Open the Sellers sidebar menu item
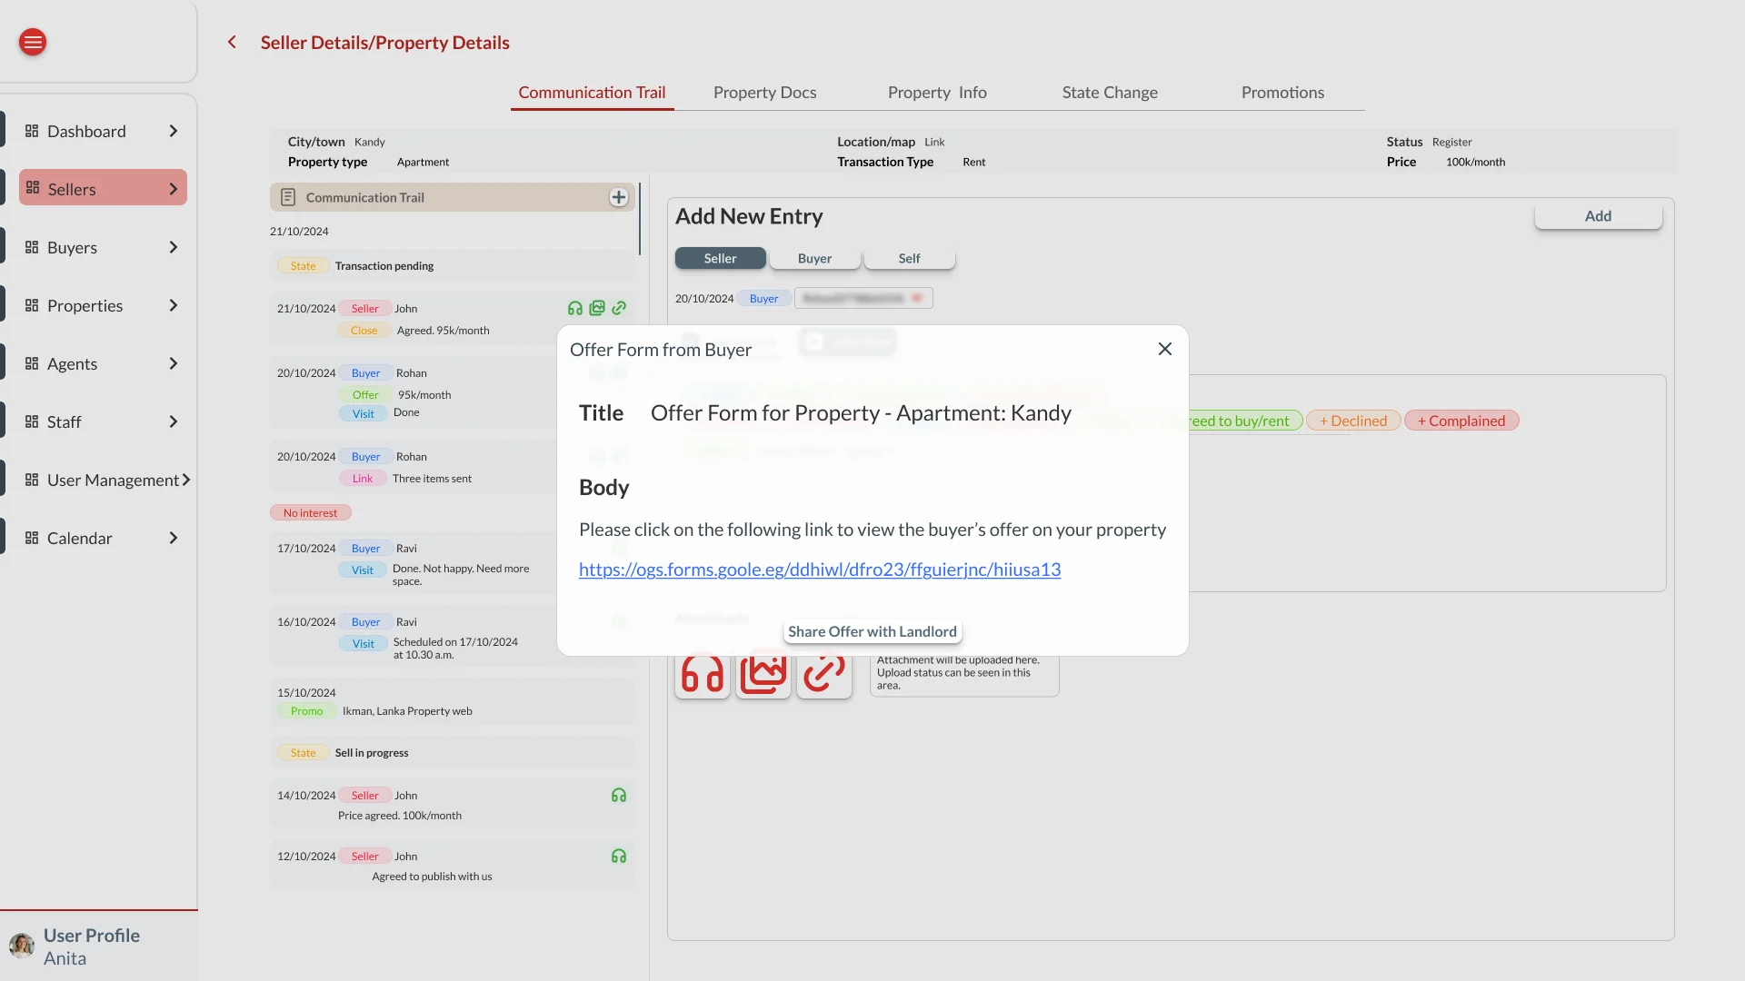The width and height of the screenshot is (1745, 981). coord(103,188)
